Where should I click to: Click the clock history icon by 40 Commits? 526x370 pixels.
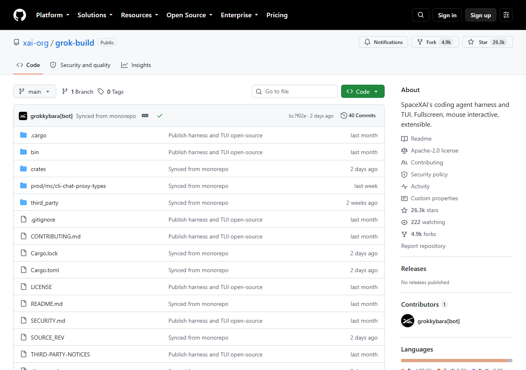pos(344,116)
